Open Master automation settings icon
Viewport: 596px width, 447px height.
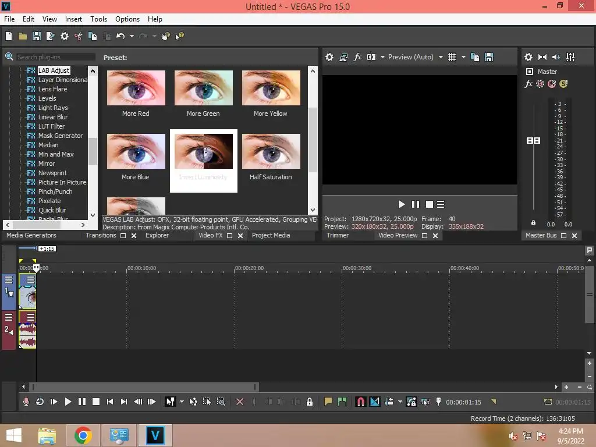540,84
